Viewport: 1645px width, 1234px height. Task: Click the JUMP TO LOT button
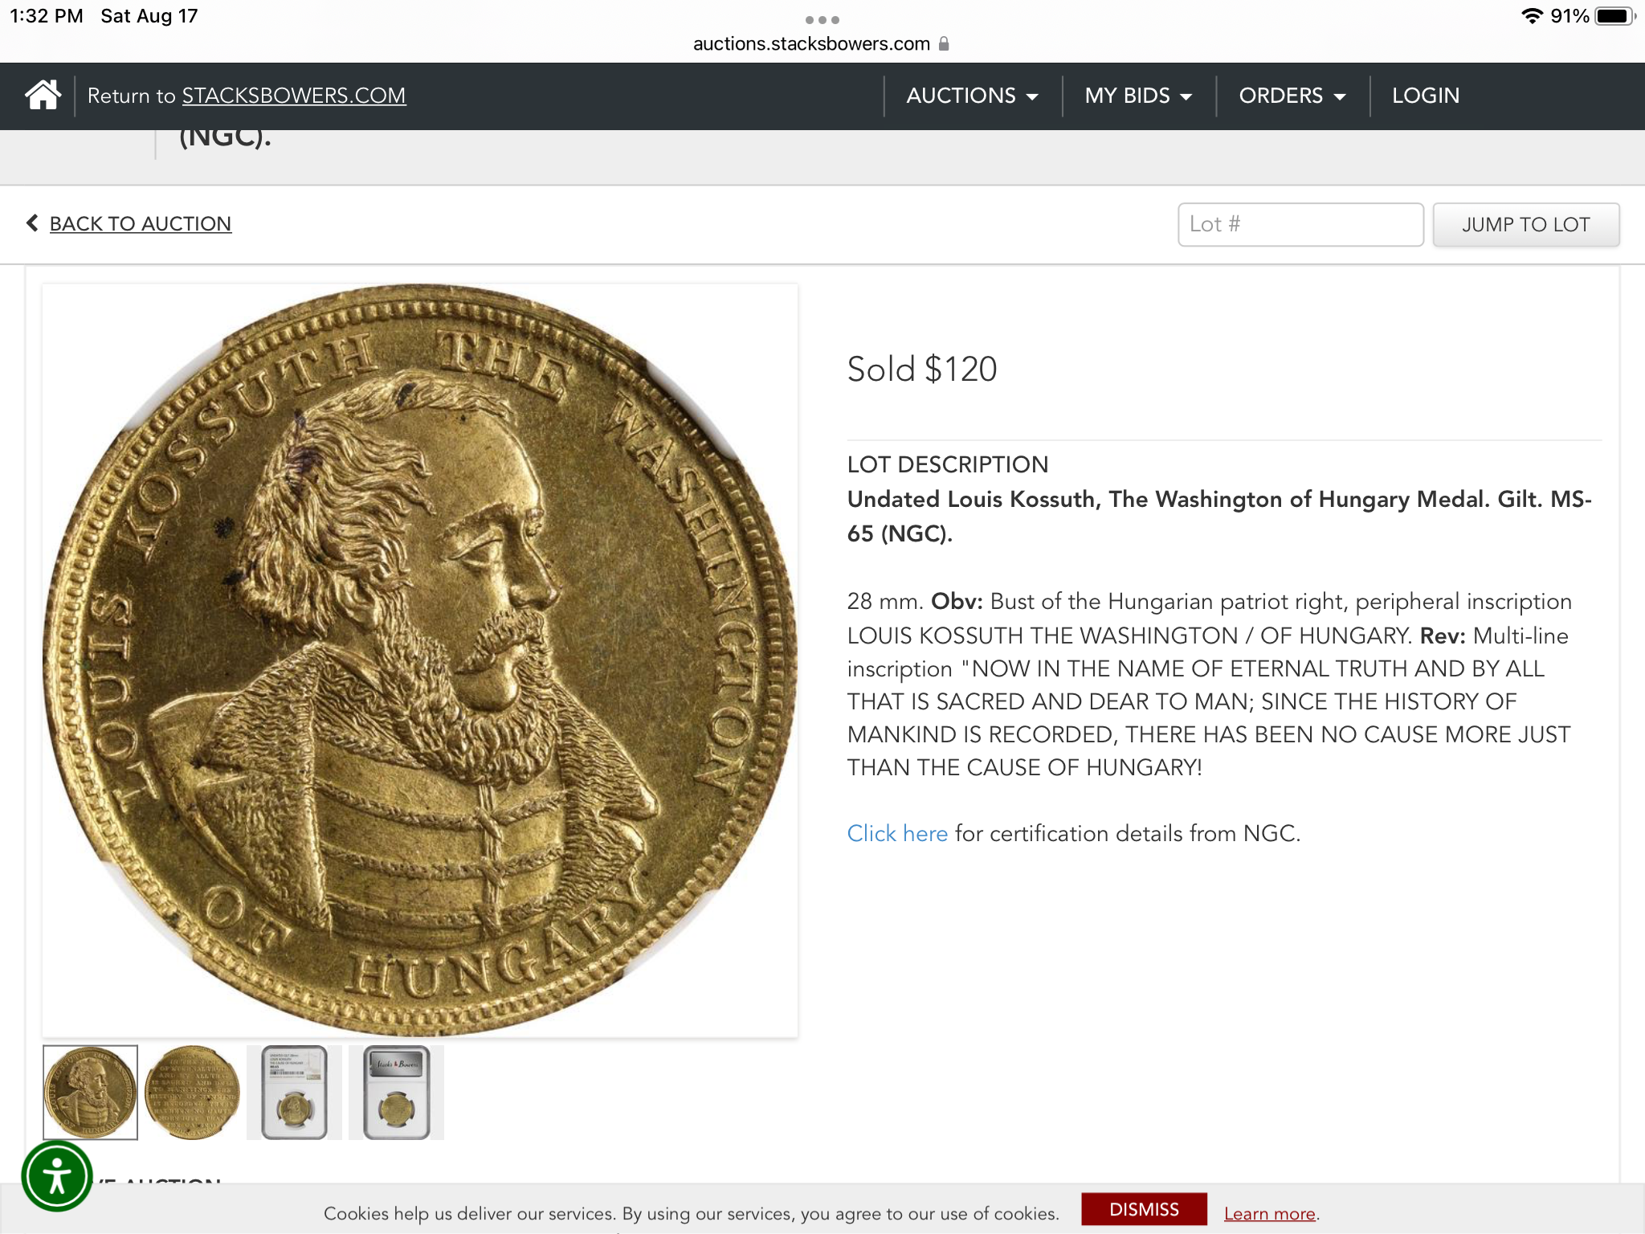pos(1526,225)
